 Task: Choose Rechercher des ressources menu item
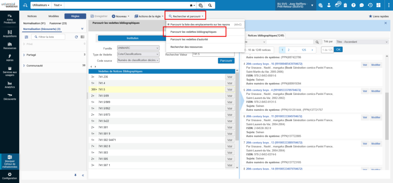click(x=186, y=47)
